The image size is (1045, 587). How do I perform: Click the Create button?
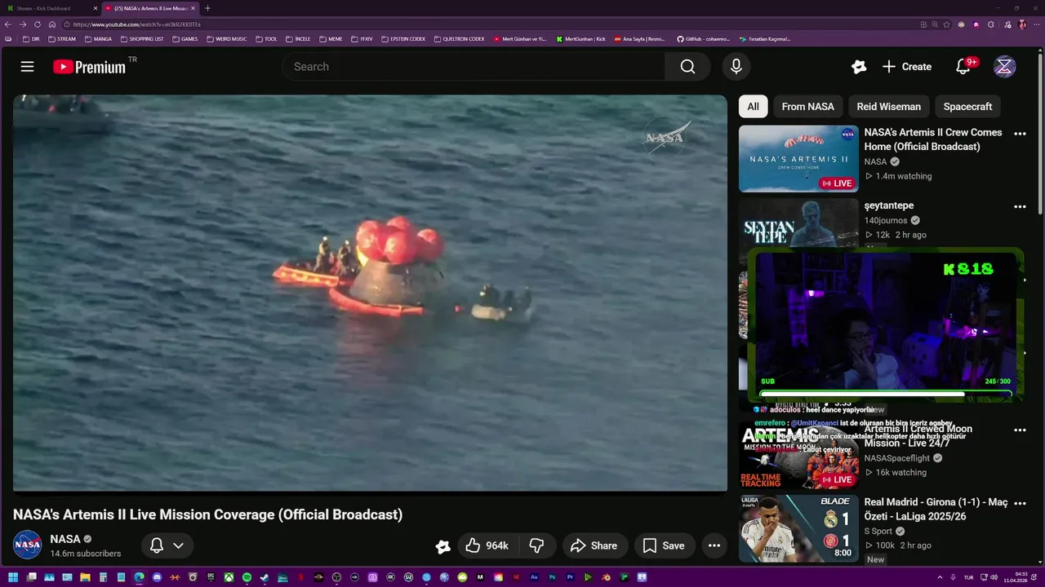click(907, 67)
